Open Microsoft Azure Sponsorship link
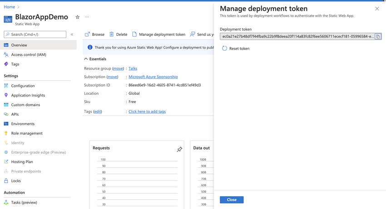Image resolution: width=386 pixels, height=209 pixels. pyautogui.click(x=153, y=77)
